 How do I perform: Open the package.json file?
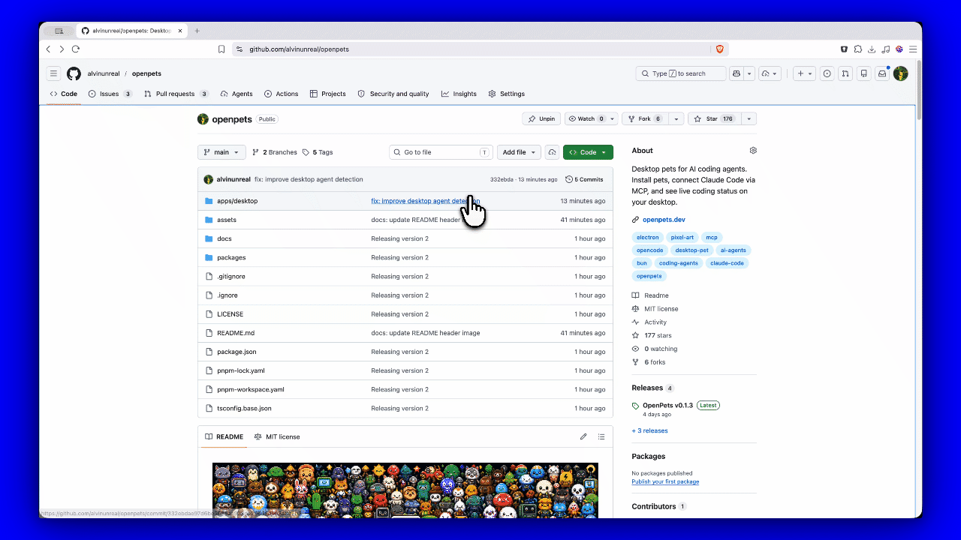236,352
